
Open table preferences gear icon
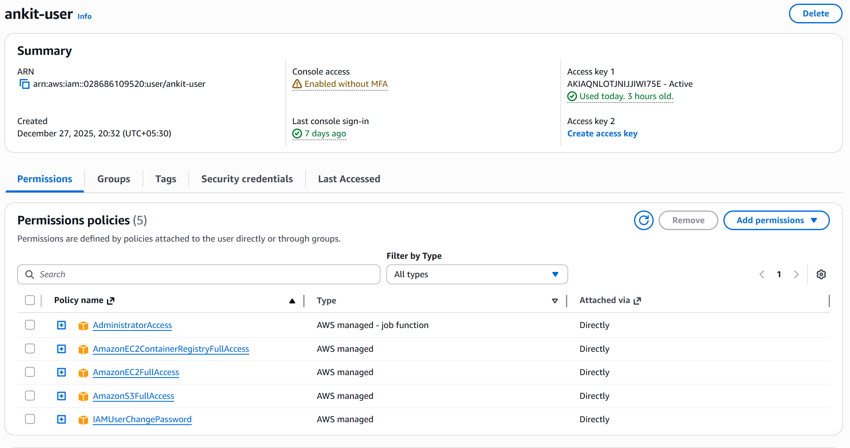821,274
